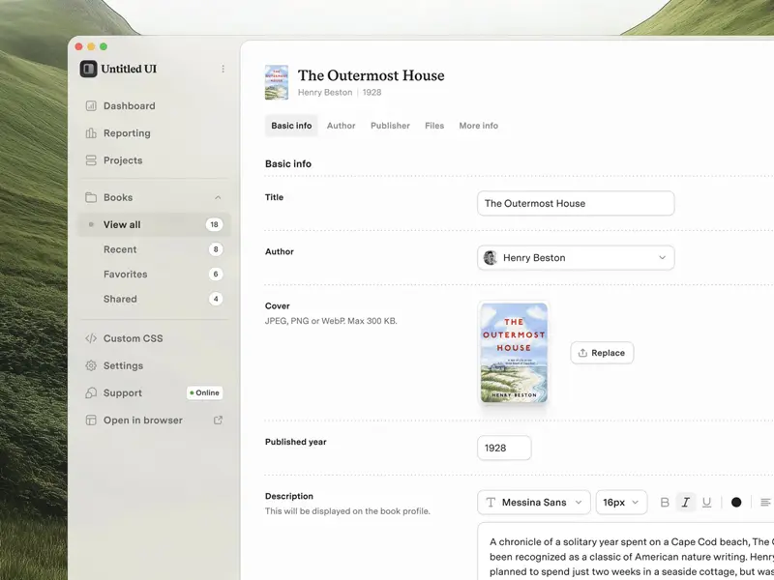
Task: Open the text color picker in the editor toolbar
Action: click(735, 502)
